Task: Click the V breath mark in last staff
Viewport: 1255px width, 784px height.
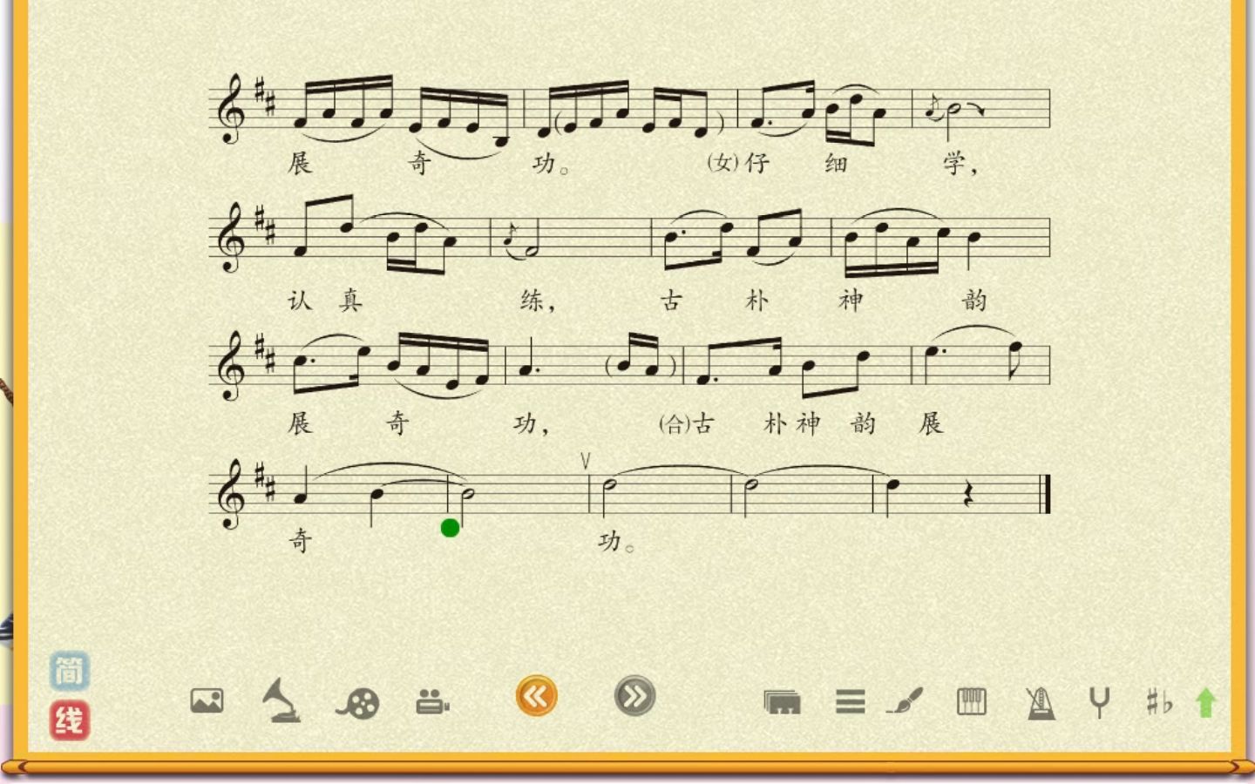Action: click(x=585, y=460)
